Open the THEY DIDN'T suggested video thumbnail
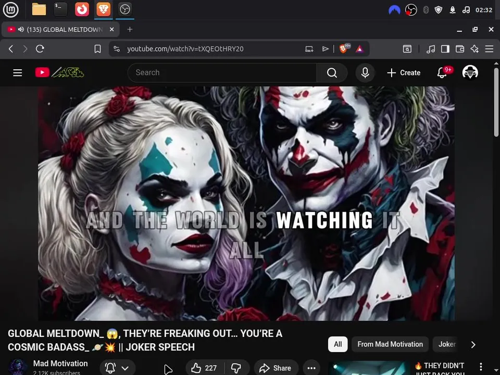The image size is (500, 375). pyautogui.click(x=369, y=368)
